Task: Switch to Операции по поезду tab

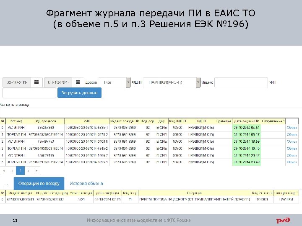Action: [39, 184]
